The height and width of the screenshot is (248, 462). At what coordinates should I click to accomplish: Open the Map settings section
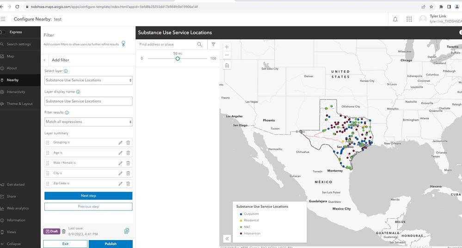20,56
